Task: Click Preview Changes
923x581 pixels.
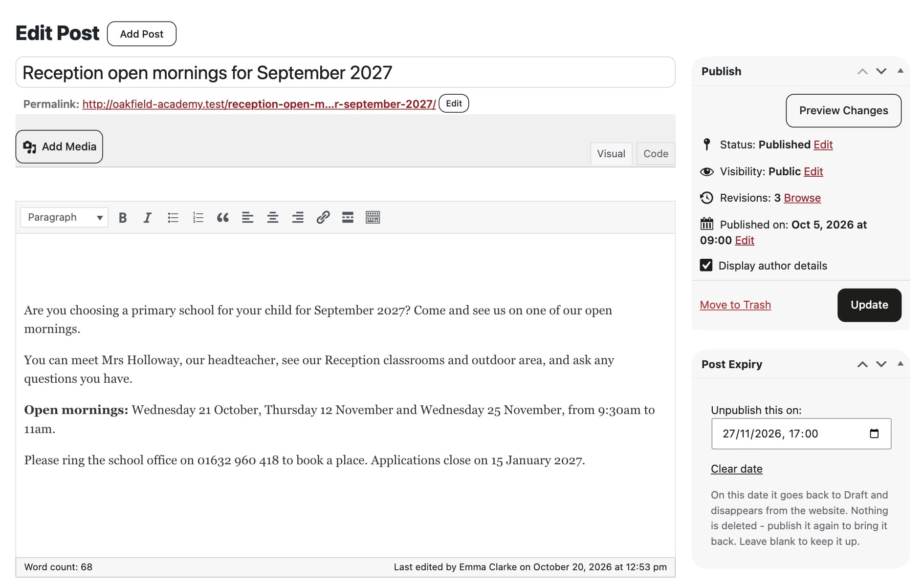Action: click(x=843, y=111)
